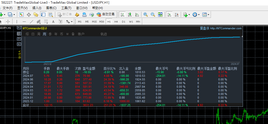Image resolution: width=268 pixels, height=124 pixels.
Task: Zoom out of the chart
Action: (x=153, y=15)
